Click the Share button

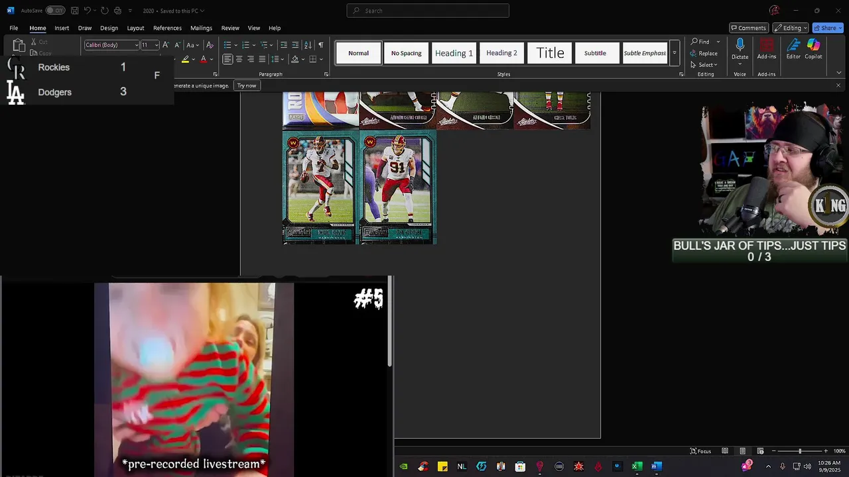point(827,28)
